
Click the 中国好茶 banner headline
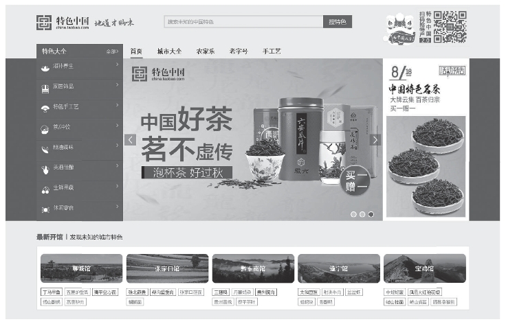186,119
